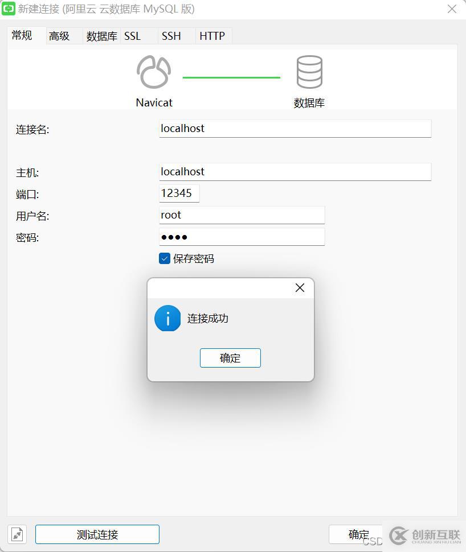Screen dimensions: 466x552
Task: Click the 保存密码 label text
Action: [x=194, y=259]
